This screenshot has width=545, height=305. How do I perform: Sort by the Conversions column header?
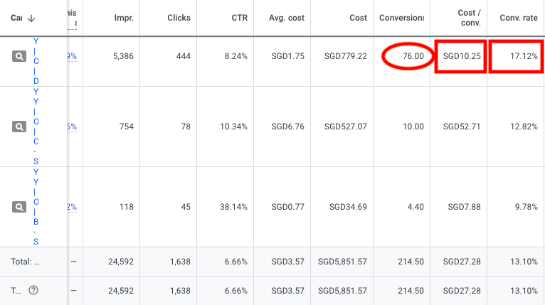click(x=402, y=18)
